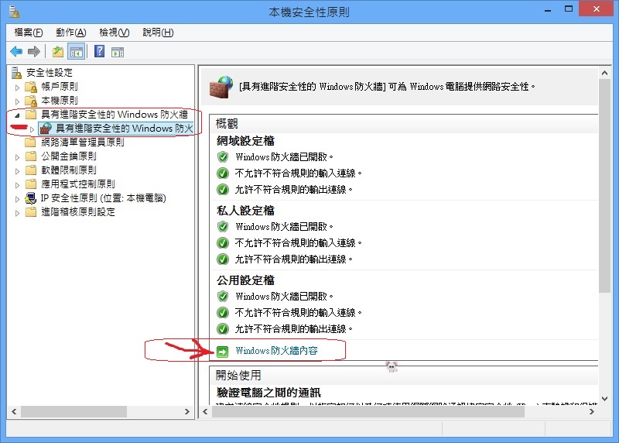Open the 動作(A) menu
The image size is (619, 443).
(71, 33)
